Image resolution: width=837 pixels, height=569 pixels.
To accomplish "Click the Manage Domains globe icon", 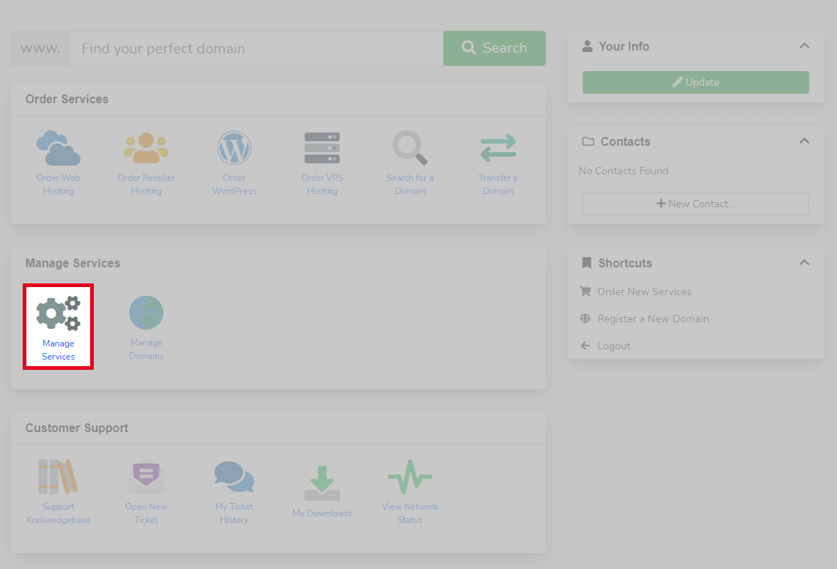I will pyautogui.click(x=146, y=313).
